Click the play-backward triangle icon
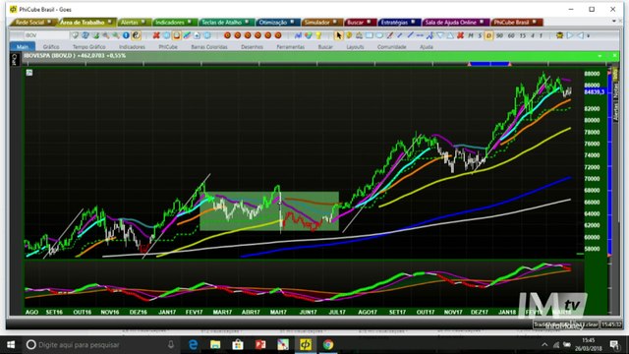This screenshot has width=629, height=354. coord(580,35)
